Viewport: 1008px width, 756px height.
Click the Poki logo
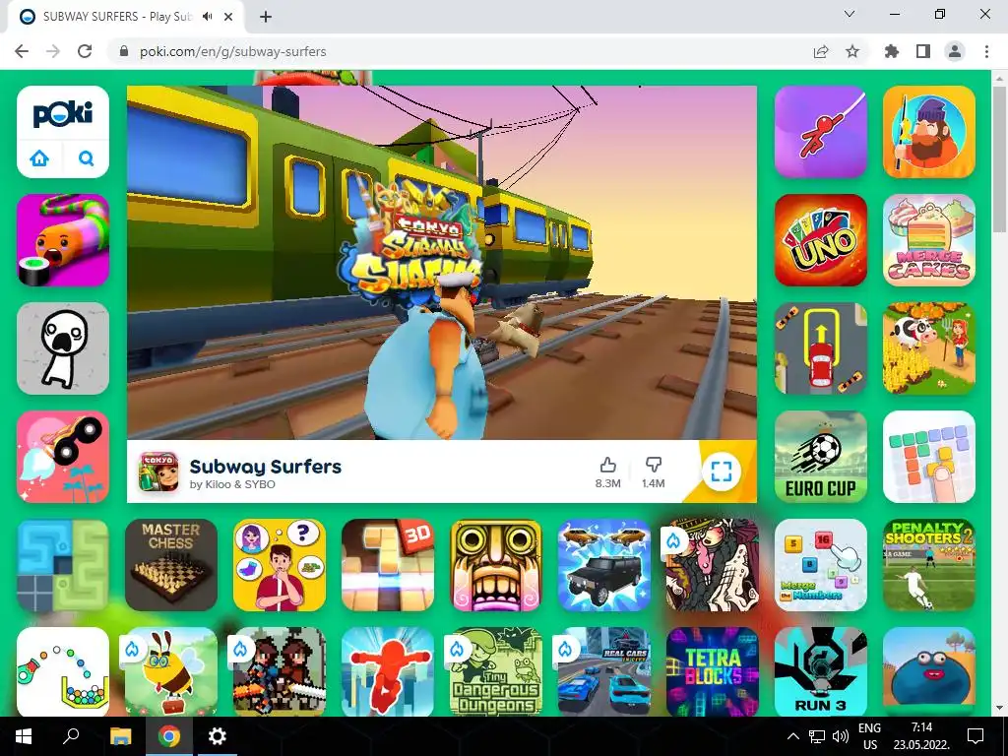(x=63, y=114)
